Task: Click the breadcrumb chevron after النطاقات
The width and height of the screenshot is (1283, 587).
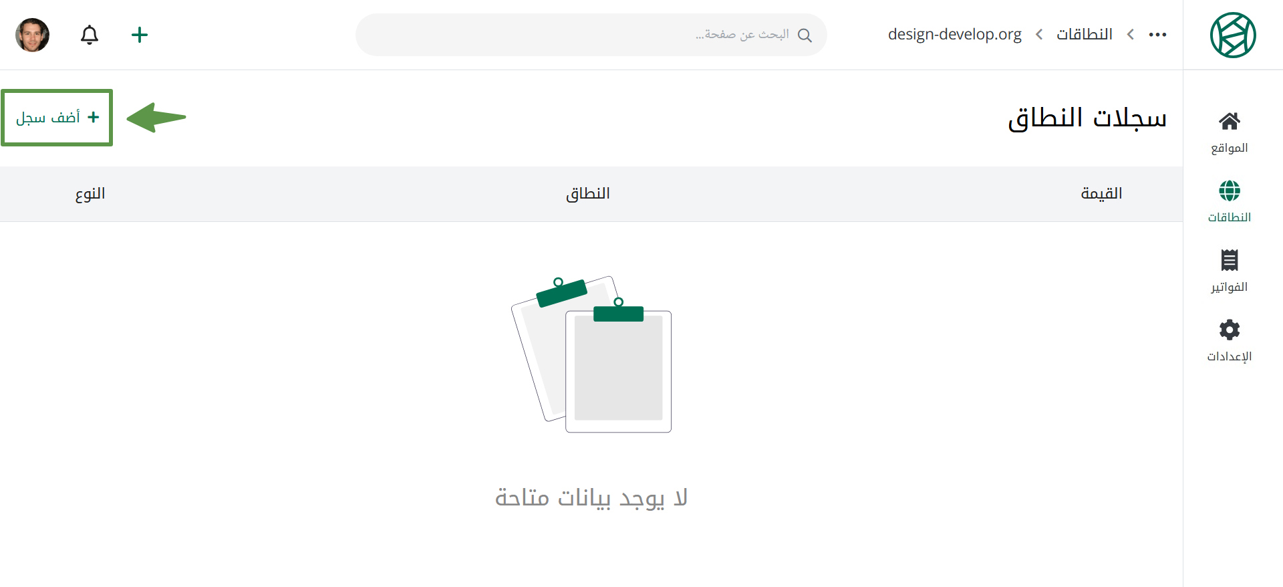Action: coord(1130,34)
